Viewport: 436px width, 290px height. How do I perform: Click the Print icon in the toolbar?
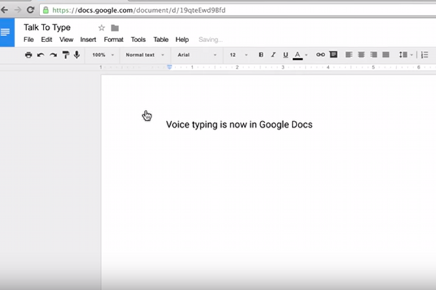coord(29,54)
